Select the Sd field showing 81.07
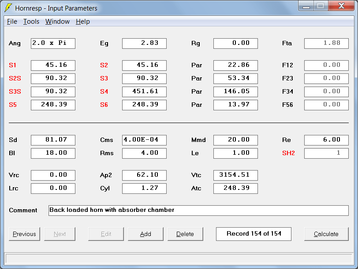This screenshot has width=358, height=269. click(x=53, y=140)
